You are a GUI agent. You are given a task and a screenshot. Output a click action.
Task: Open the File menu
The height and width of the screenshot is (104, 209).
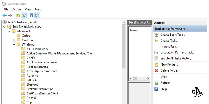coord(6,9)
